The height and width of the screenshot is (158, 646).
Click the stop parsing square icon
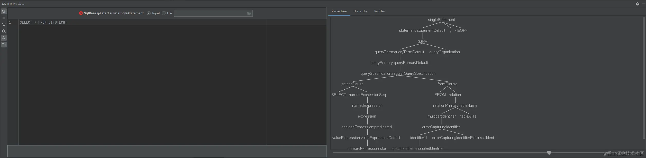point(4,18)
